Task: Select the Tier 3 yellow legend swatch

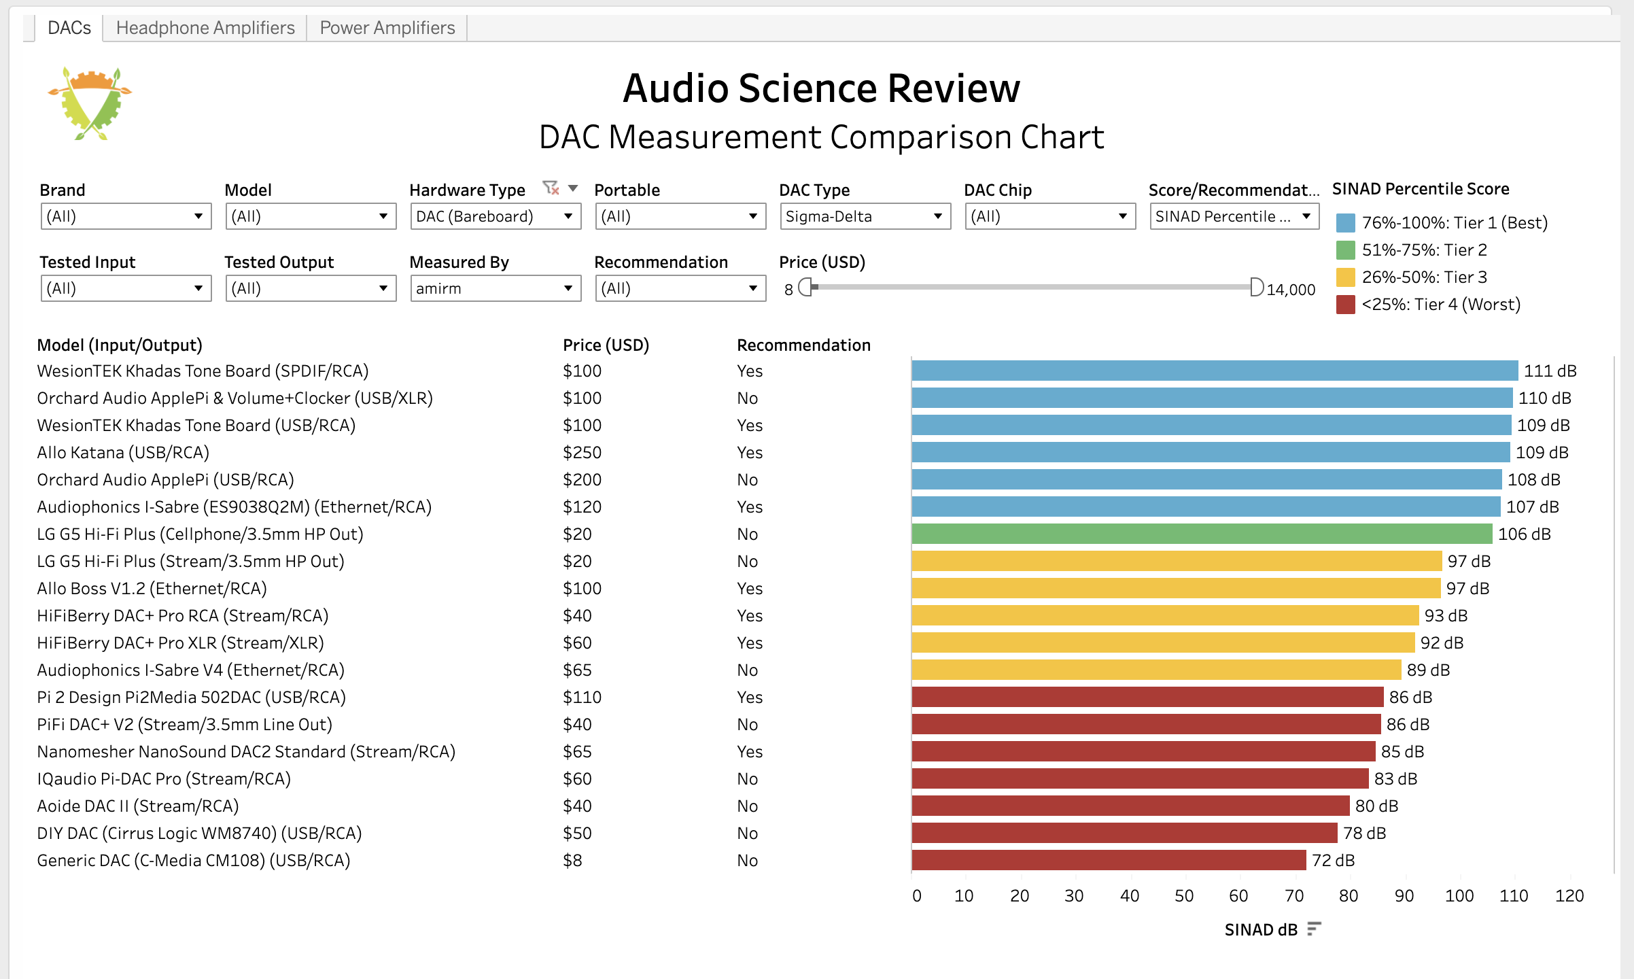Action: 1345,277
